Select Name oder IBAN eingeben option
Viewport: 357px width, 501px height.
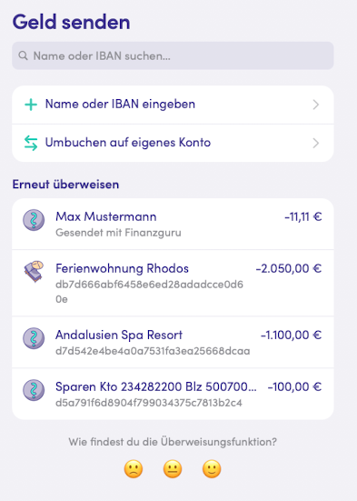[173, 105]
